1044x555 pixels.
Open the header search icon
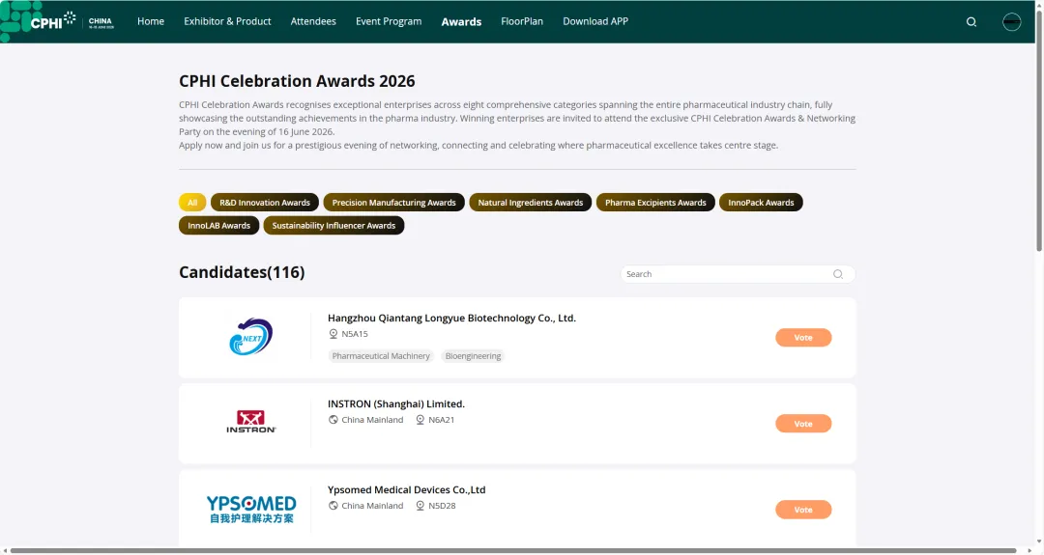(x=971, y=22)
